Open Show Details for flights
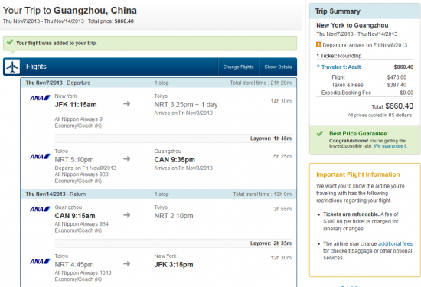The image size is (421, 287). pyautogui.click(x=278, y=67)
